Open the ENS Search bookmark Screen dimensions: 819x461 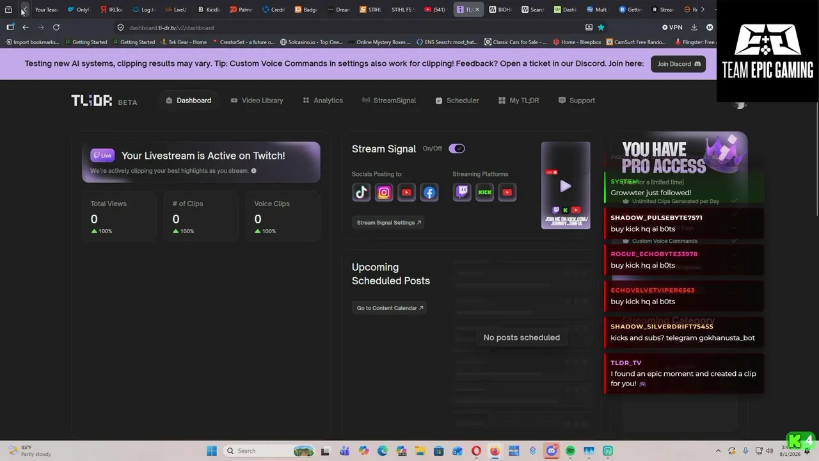[x=447, y=42]
